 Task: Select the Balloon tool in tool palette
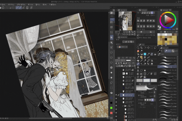coord(141,70)
